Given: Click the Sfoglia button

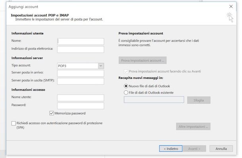Looking at the screenshot, I should coord(199,100).
